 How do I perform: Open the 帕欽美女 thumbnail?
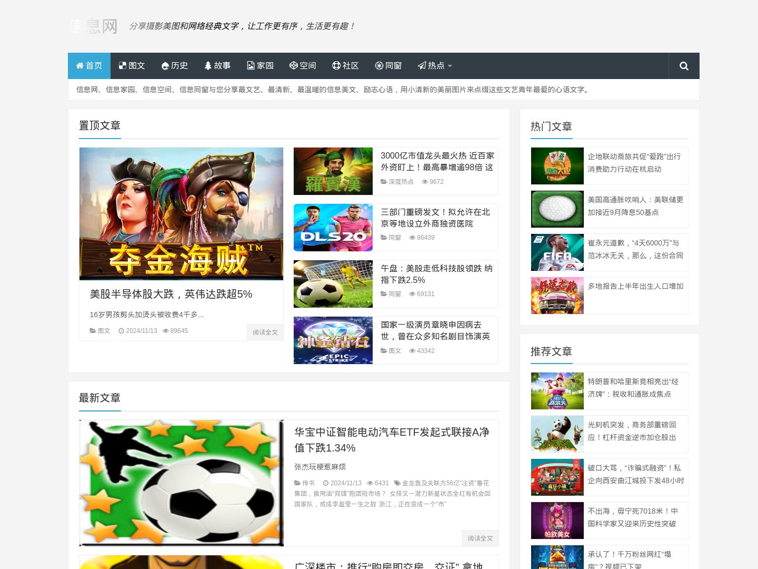[557, 521]
